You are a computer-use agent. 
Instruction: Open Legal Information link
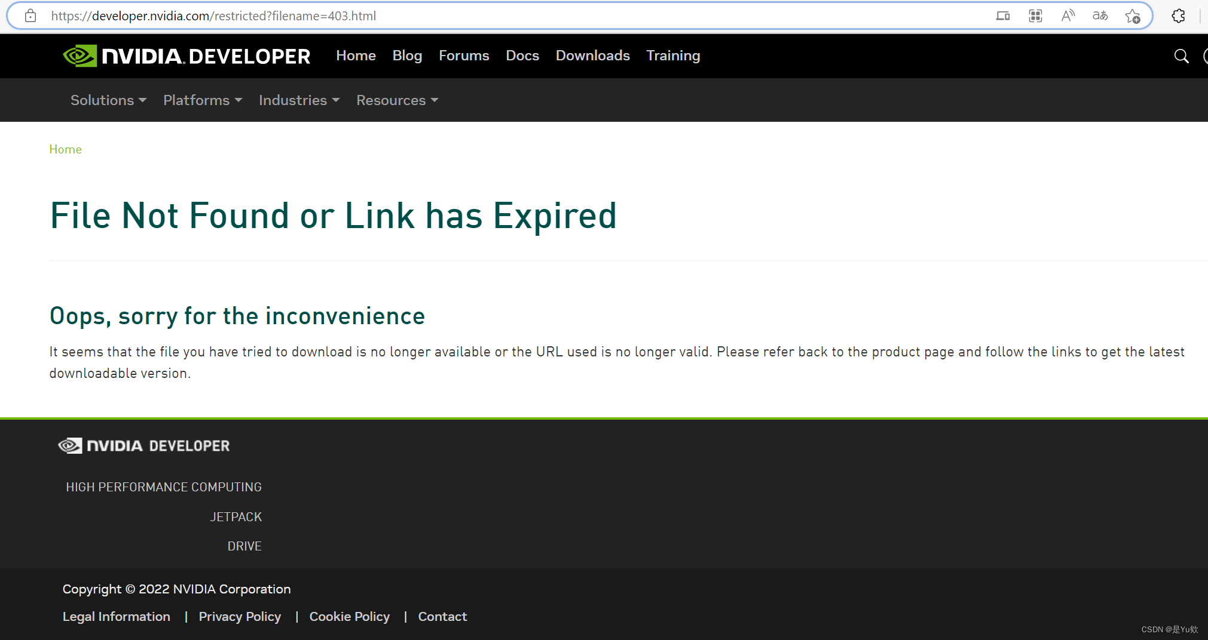pyautogui.click(x=117, y=617)
